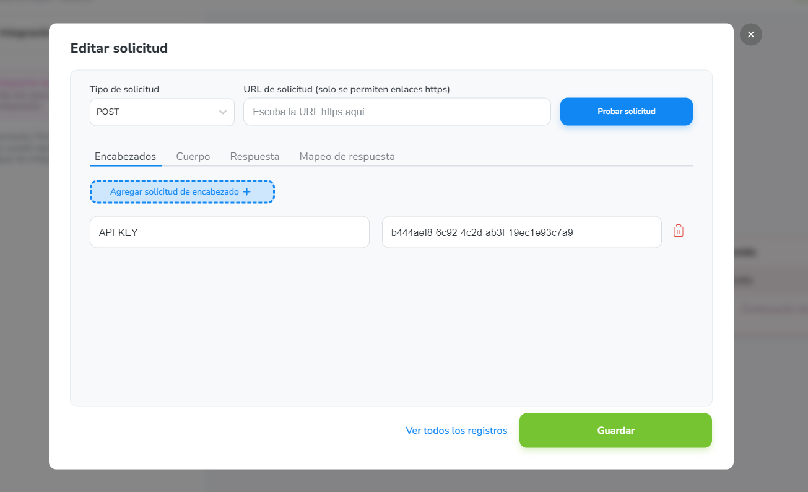Screen dimensions: 808x492
Task: Click Agregar solicitud de encabezado
Action: coord(175,192)
